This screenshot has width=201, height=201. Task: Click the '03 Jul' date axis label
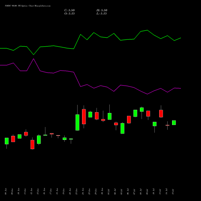(x=121, y=192)
